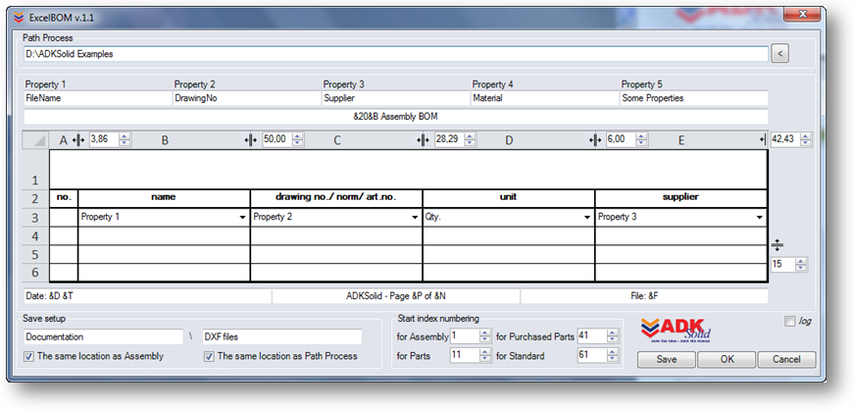Enable the log checkbox
The image size is (854, 410).
789,322
